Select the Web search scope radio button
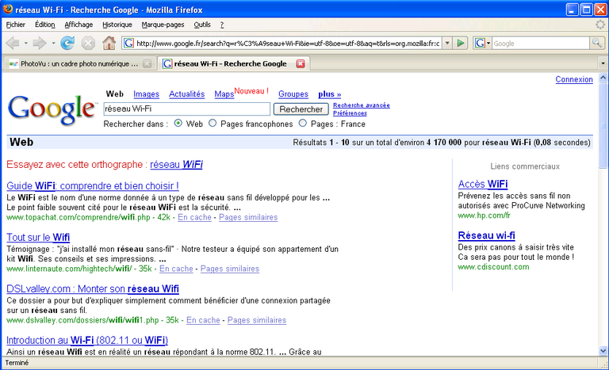The image size is (609, 370). tap(178, 123)
